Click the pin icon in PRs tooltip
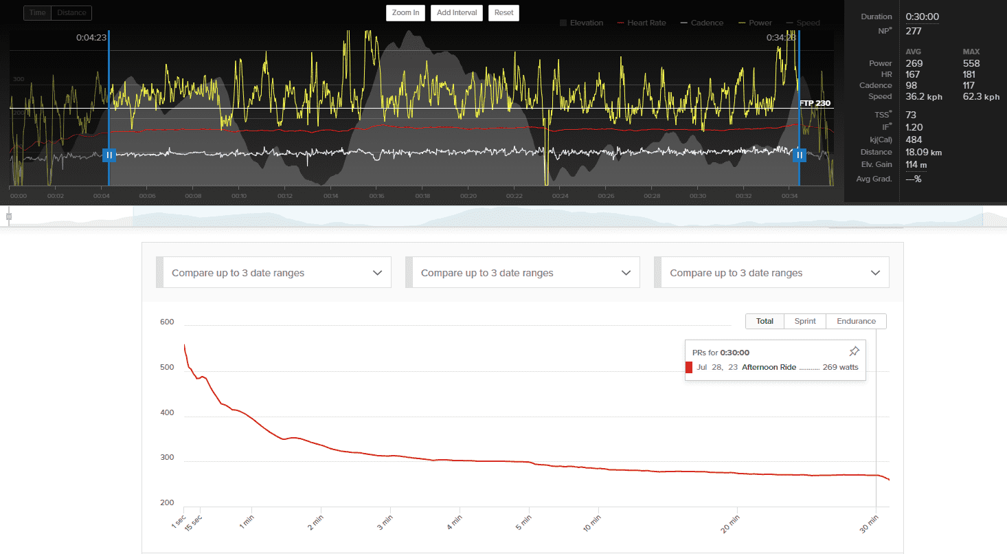Screen dimensions: 1007x554 pos(854,351)
